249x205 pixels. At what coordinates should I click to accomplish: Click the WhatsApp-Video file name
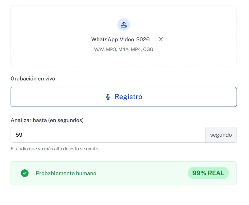tap(123, 39)
